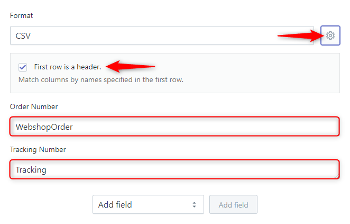This screenshot has width=350, height=224.
Task: Click the 'Tracking' text value
Action: [31, 170]
